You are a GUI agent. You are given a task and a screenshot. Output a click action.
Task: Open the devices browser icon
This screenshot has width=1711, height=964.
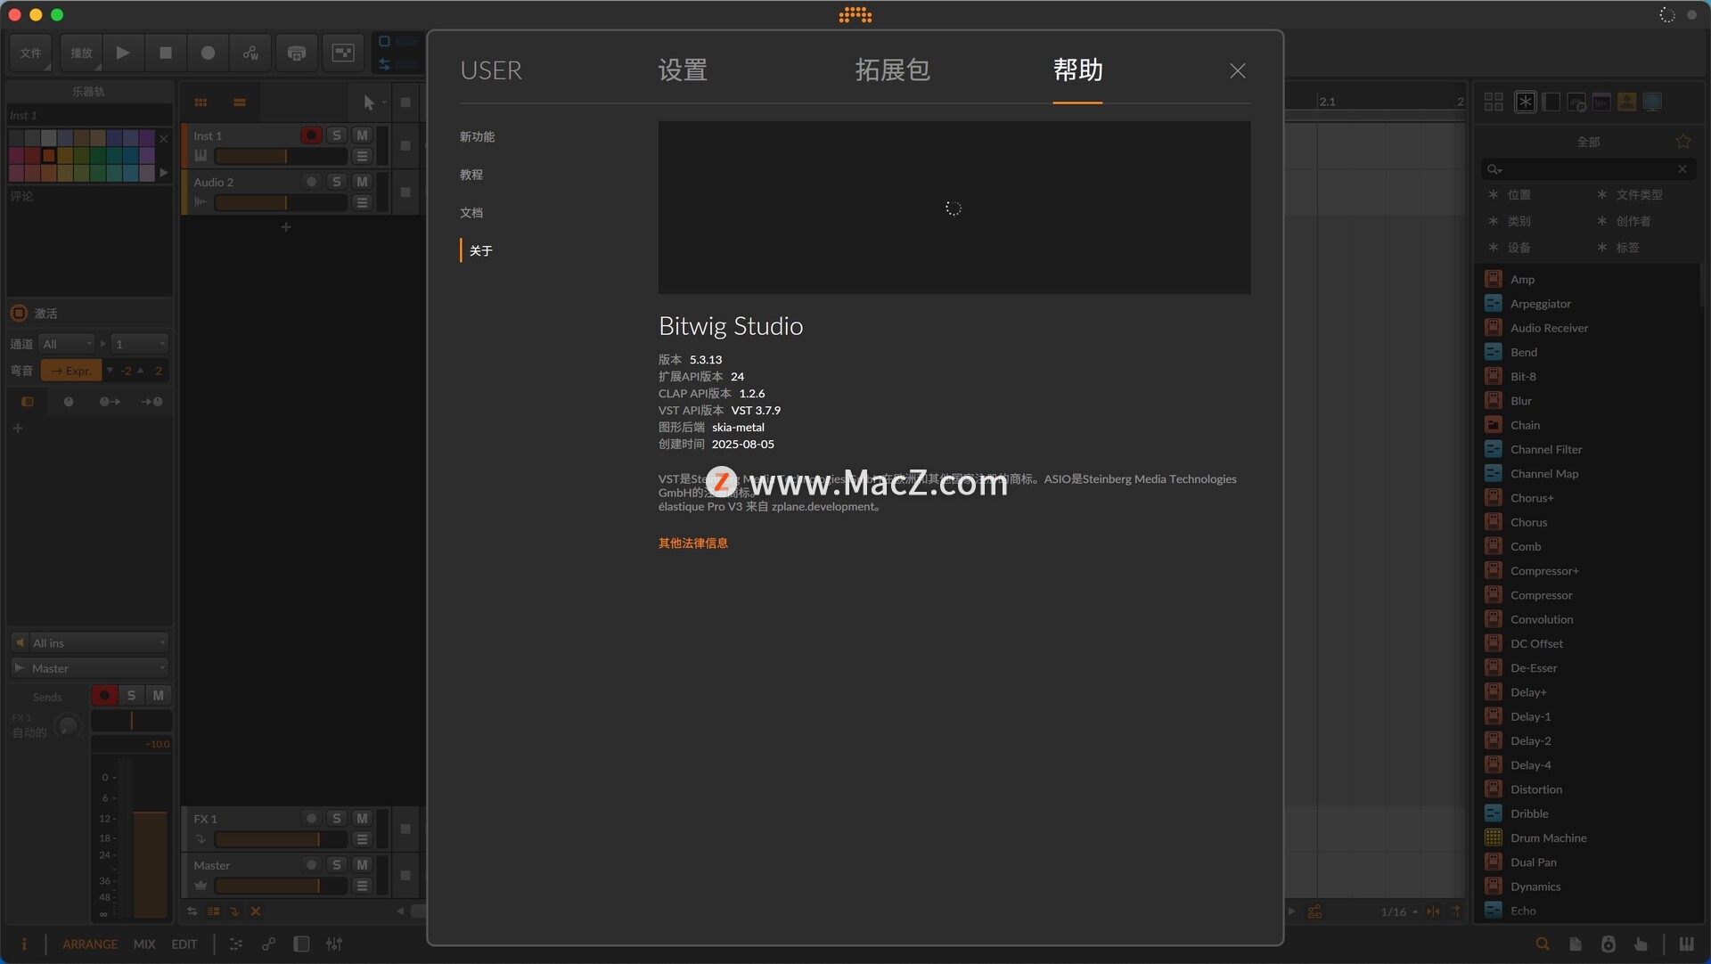point(1551,102)
